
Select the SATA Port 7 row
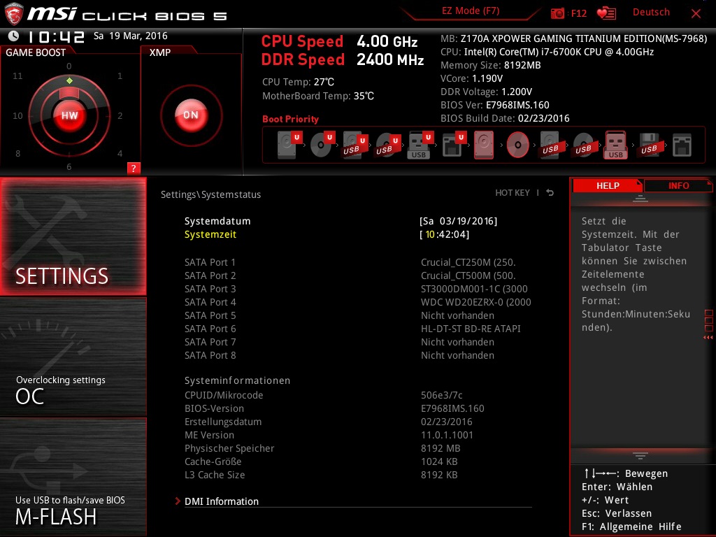click(339, 341)
